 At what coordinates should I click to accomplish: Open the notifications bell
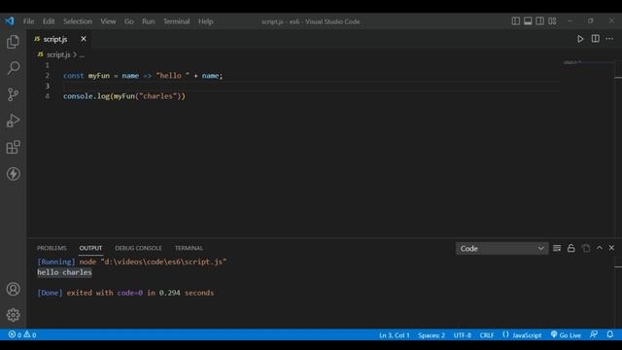(x=610, y=334)
